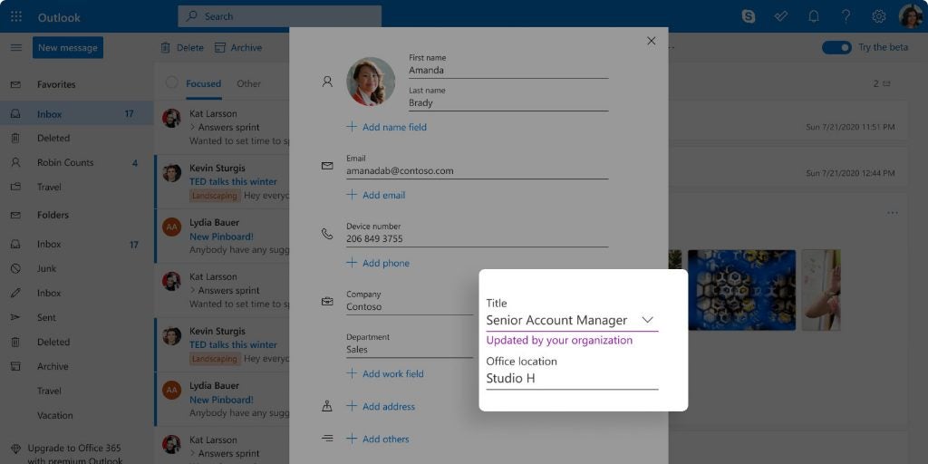Image resolution: width=928 pixels, height=464 pixels.
Task: Click Add name field
Action: [x=386, y=127]
